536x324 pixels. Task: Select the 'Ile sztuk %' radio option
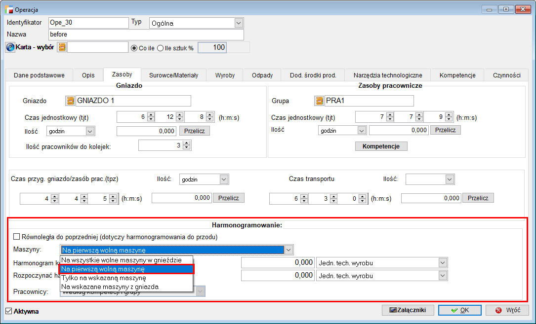pyautogui.click(x=160, y=48)
